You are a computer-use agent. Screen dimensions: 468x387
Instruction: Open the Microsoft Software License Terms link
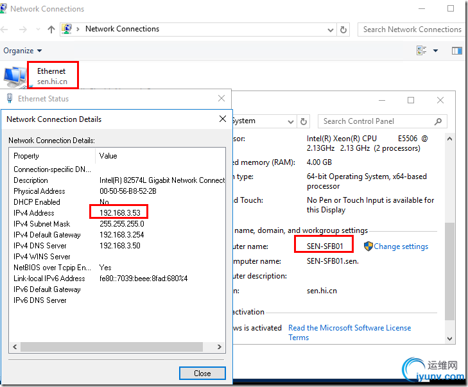[x=349, y=332]
